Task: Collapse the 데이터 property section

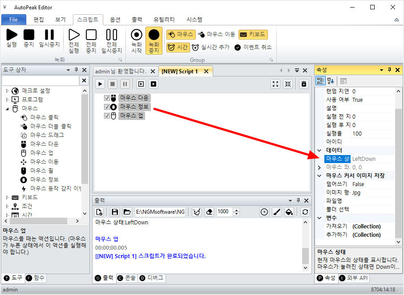Action: click(319, 151)
